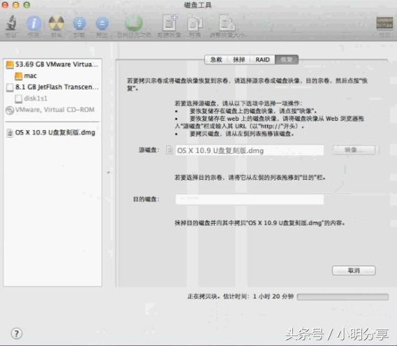
Task: Select the 恢复 Restore tab
Action: click(x=287, y=60)
